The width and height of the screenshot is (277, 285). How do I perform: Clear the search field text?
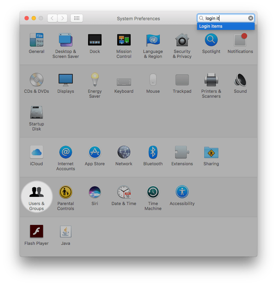coord(251,18)
